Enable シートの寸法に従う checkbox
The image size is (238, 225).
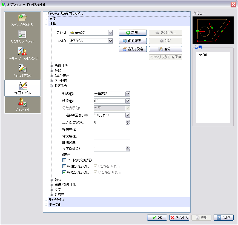pyautogui.click(x=64, y=160)
